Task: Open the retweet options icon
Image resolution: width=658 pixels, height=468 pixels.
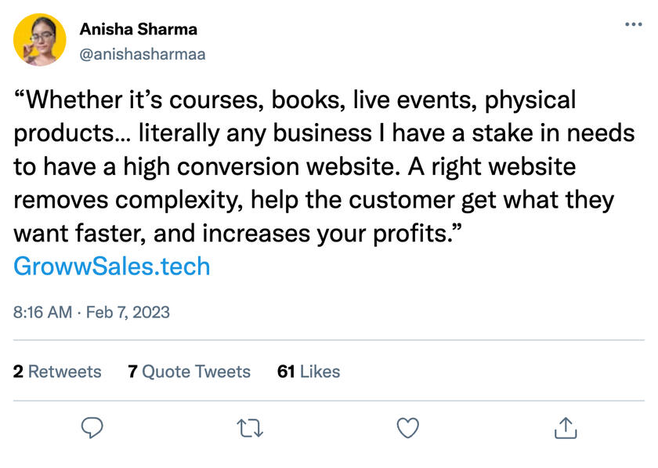Action: 251,427
